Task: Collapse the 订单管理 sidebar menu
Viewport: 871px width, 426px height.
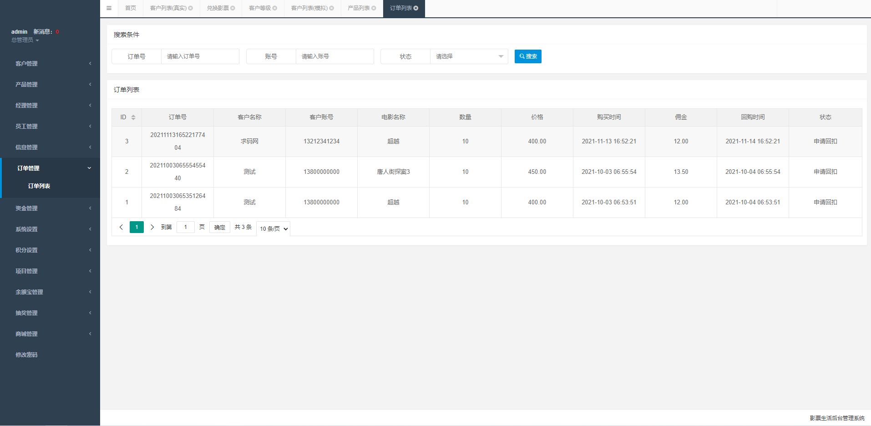Action: [50, 168]
